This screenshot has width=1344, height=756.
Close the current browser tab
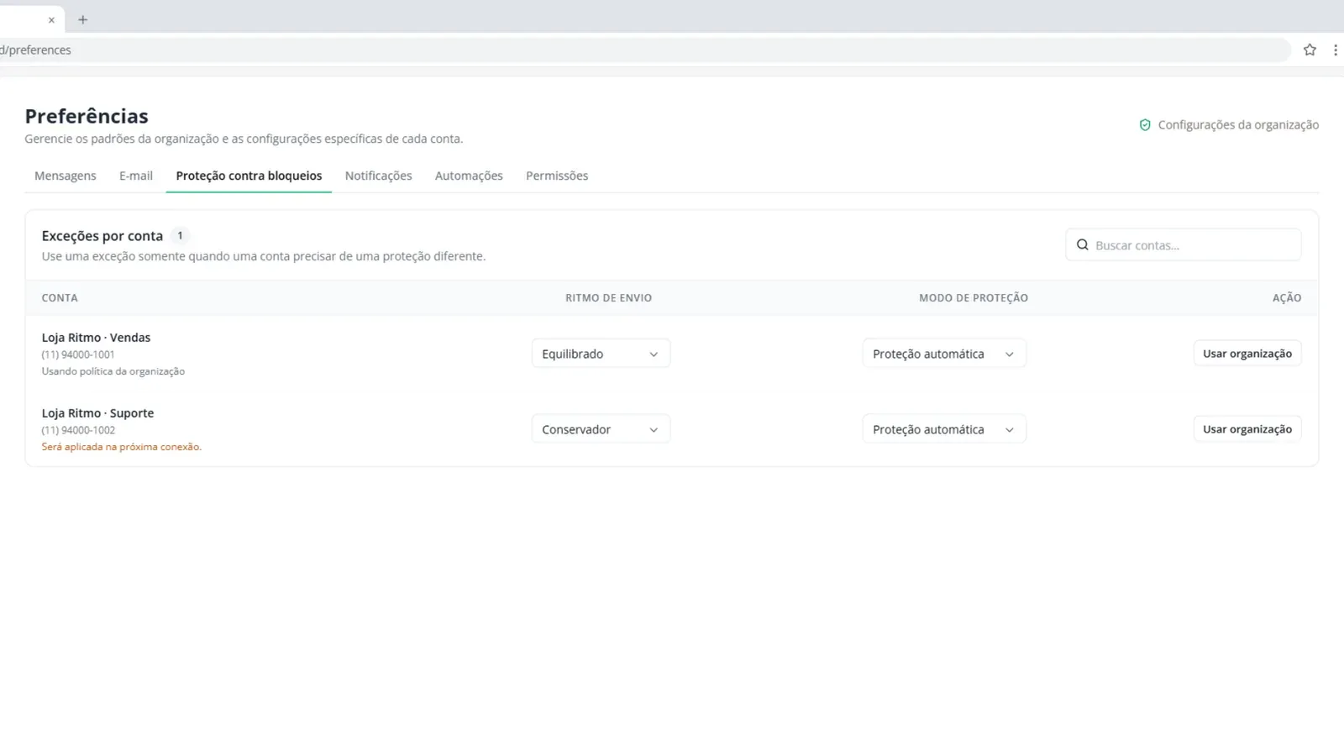tap(51, 19)
